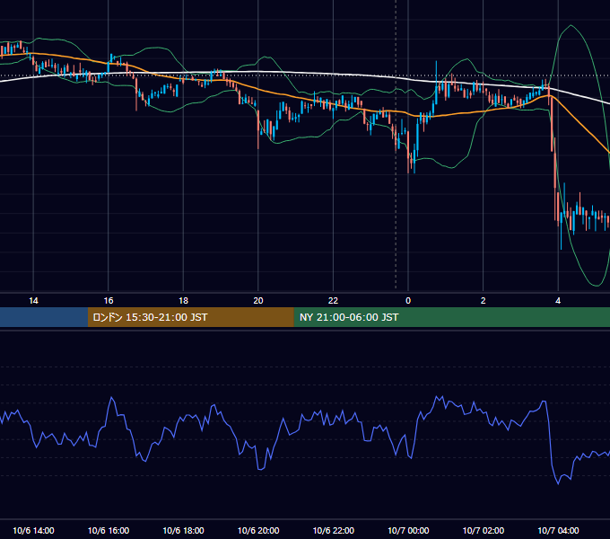
Task: Click the 10/7 04:00 date label
Action: pyautogui.click(x=558, y=530)
